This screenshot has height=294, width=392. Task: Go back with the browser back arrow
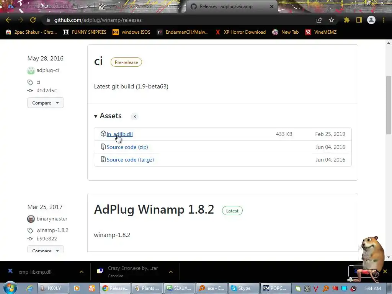[x=8, y=20]
